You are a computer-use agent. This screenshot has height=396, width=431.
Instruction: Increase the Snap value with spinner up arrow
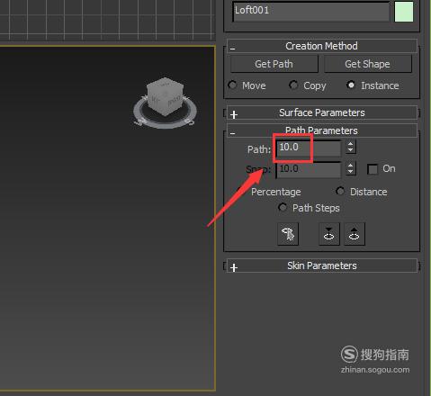click(x=350, y=166)
